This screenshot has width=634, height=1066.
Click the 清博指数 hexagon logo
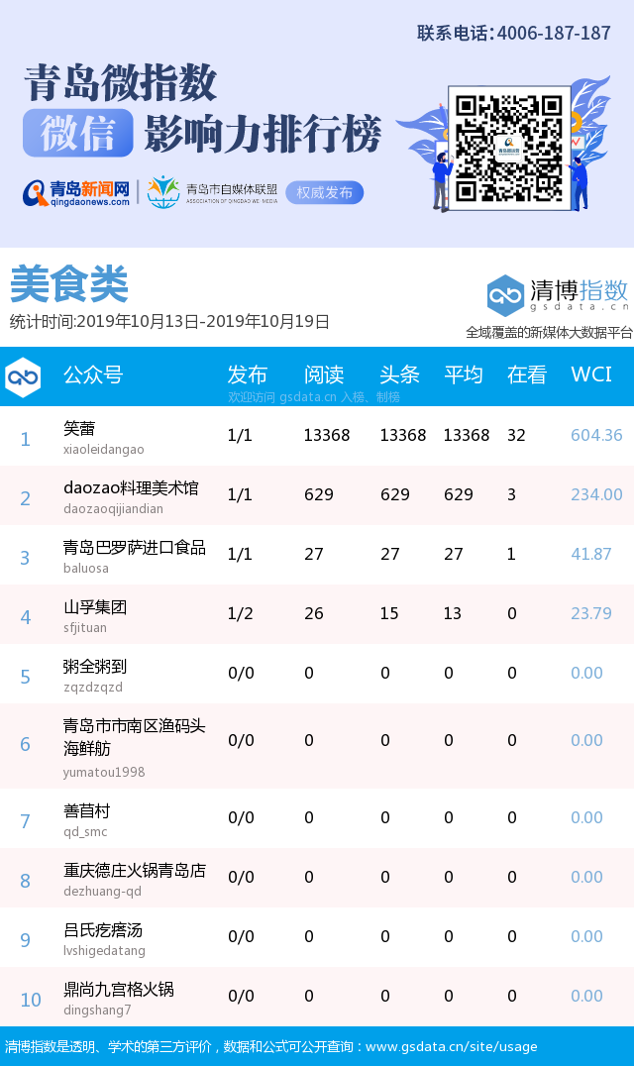coord(505,295)
